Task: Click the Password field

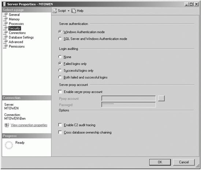Action: [x=129, y=105]
